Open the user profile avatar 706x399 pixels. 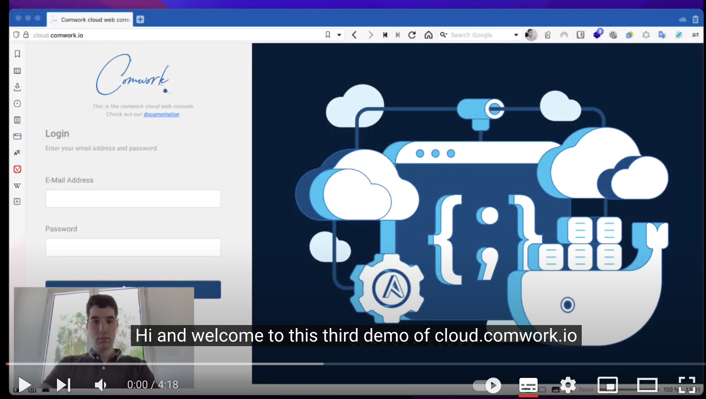pyautogui.click(x=531, y=35)
